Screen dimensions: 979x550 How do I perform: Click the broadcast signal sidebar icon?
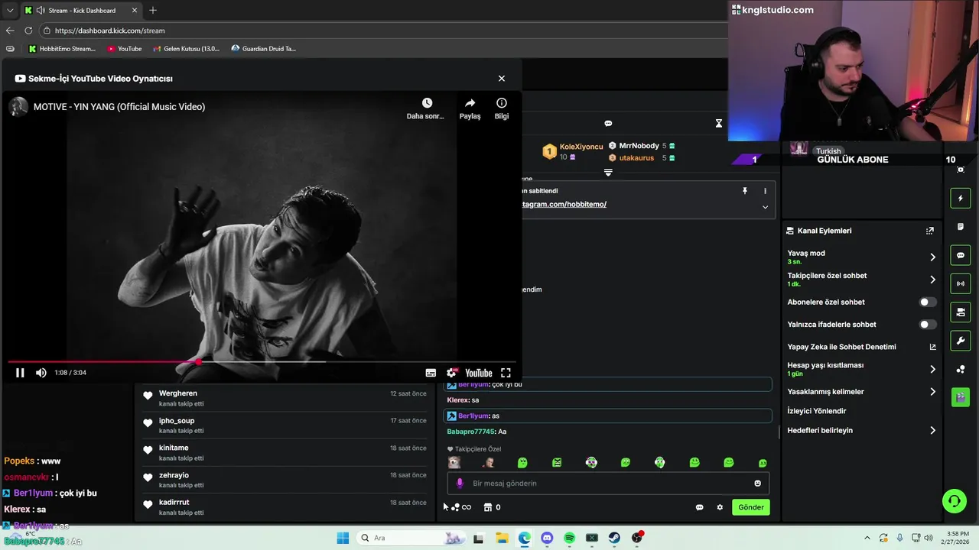coord(961,283)
